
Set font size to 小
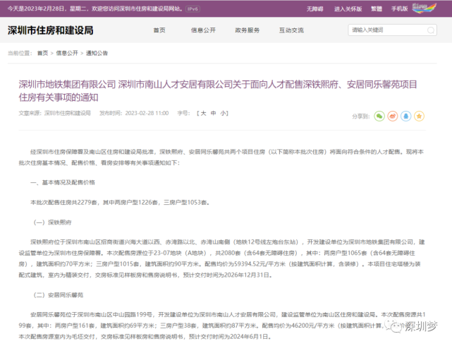coord(223,113)
